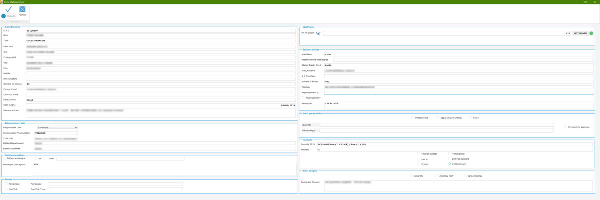
Task: Check the COUPON FAIT checkbox
Action: tap(437, 176)
